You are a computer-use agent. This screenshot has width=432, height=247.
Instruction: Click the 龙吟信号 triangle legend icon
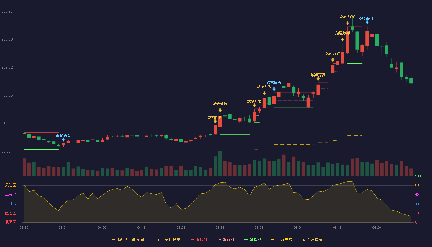(304, 240)
